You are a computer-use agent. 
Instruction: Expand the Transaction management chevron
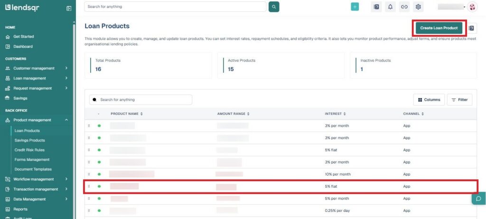click(x=66, y=189)
